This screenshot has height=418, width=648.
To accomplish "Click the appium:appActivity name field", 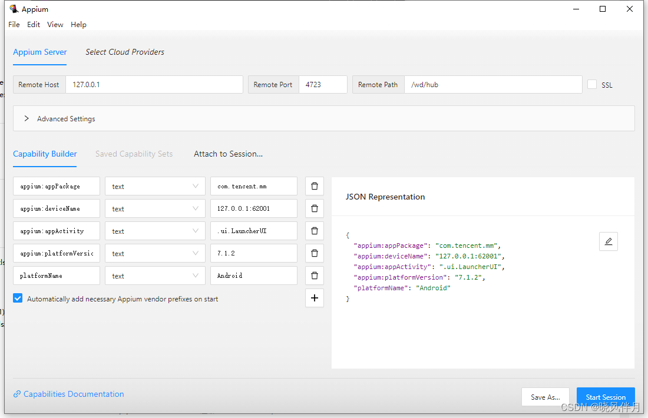I will tap(56, 231).
